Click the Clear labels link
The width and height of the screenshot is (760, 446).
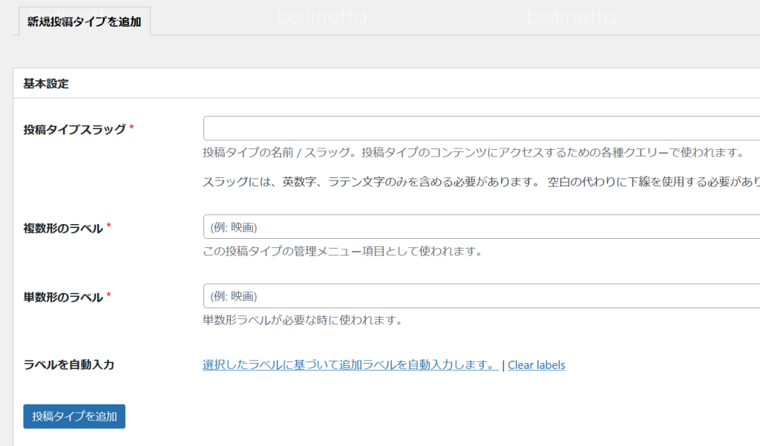coord(536,365)
